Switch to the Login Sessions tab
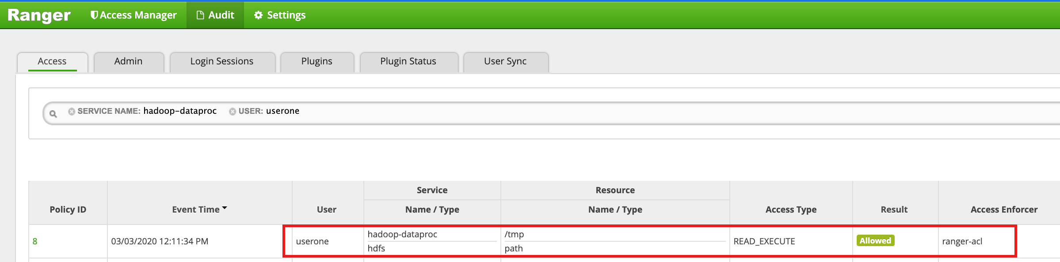This screenshot has width=1060, height=262. click(221, 61)
